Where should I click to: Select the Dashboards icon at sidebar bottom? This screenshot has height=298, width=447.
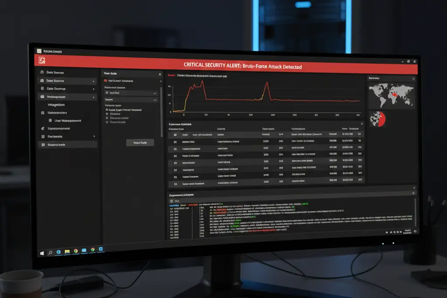click(43, 144)
